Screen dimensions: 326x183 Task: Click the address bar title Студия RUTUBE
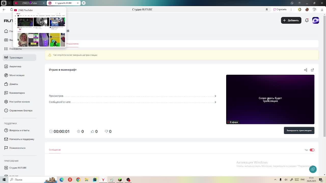click(142, 10)
